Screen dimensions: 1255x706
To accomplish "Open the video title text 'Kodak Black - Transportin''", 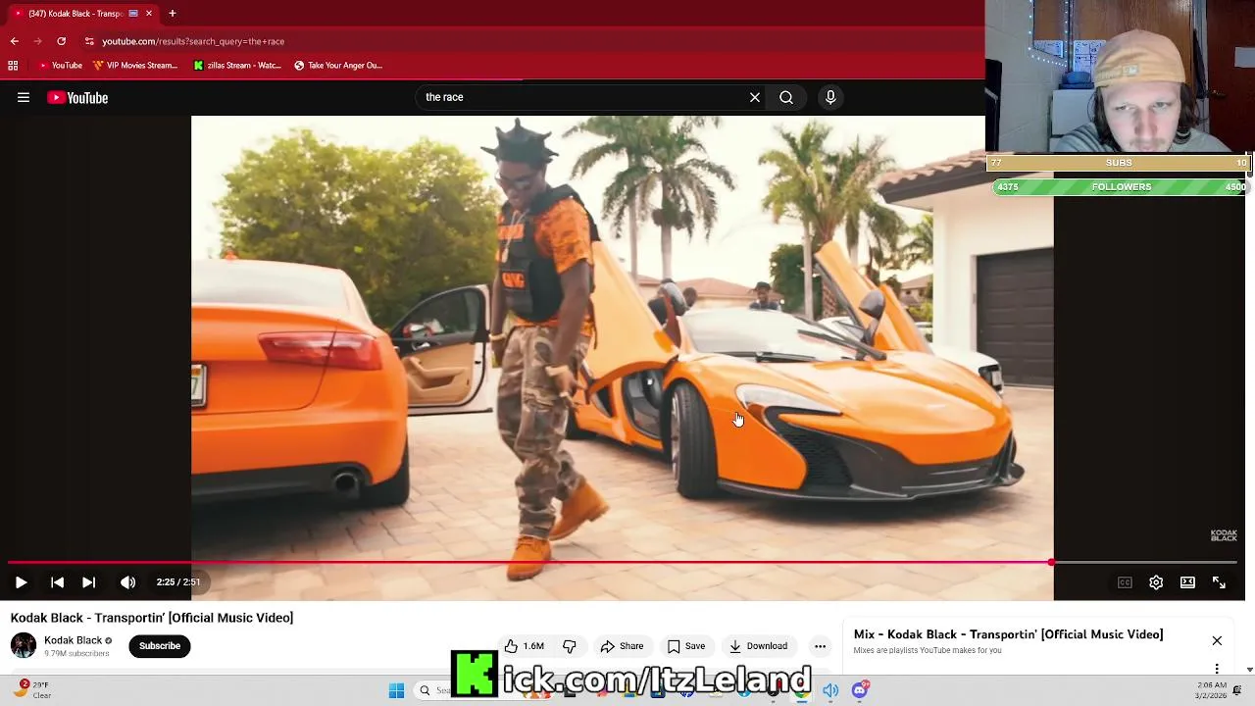I will (x=152, y=618).
